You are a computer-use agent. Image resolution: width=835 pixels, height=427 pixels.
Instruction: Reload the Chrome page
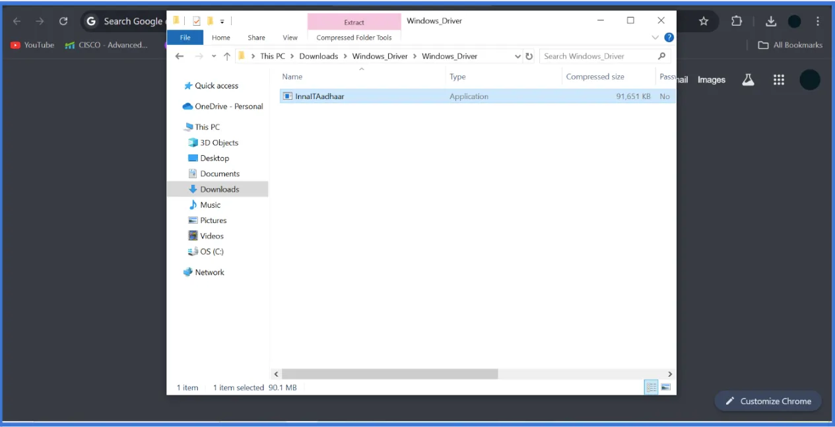click(63, 21)
